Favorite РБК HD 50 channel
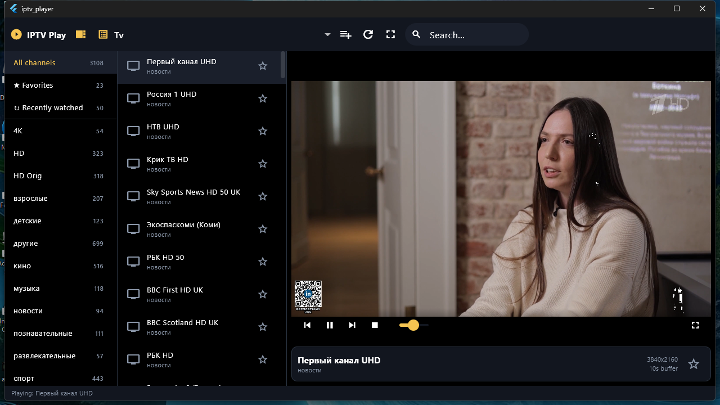This screenshot has height=405, width=720. [x=263, y=262]
